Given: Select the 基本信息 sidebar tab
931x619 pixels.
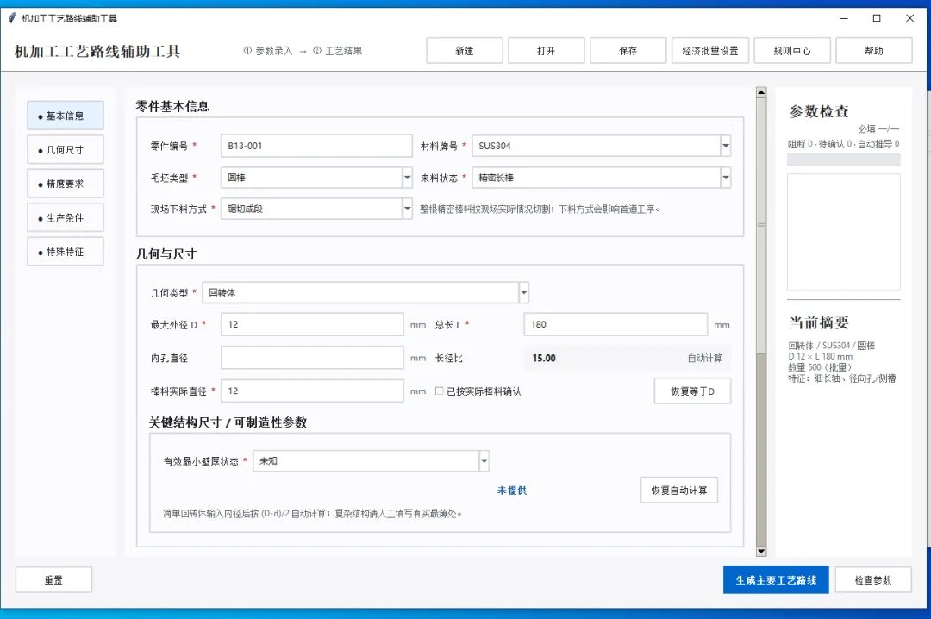Looking at the screenshot, I should point(66,116).
